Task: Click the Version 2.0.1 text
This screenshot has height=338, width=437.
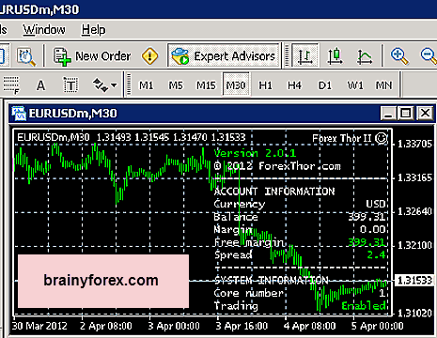Action: 255,153
